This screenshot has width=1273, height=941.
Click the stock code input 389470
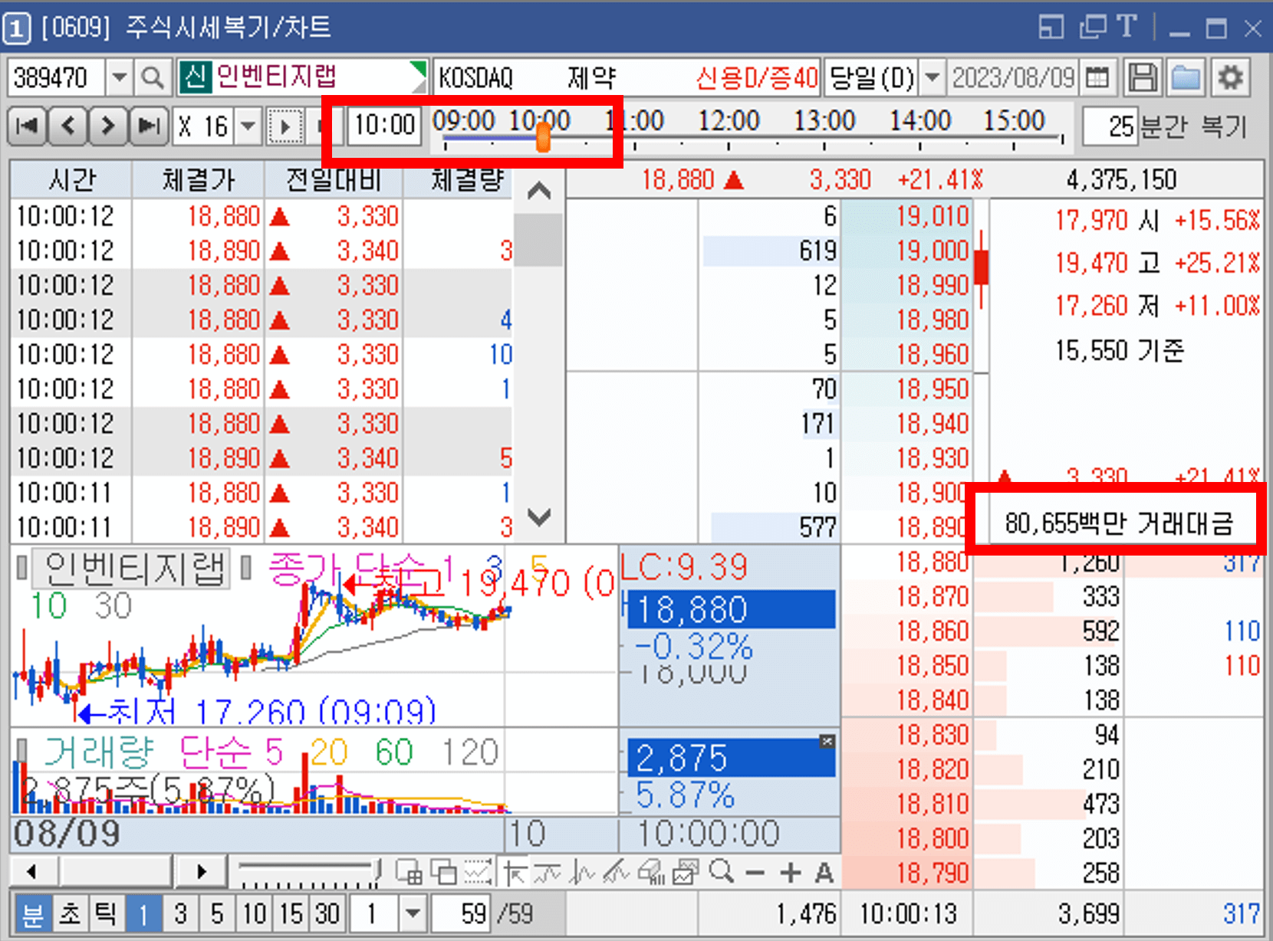(x=57, y=77)
